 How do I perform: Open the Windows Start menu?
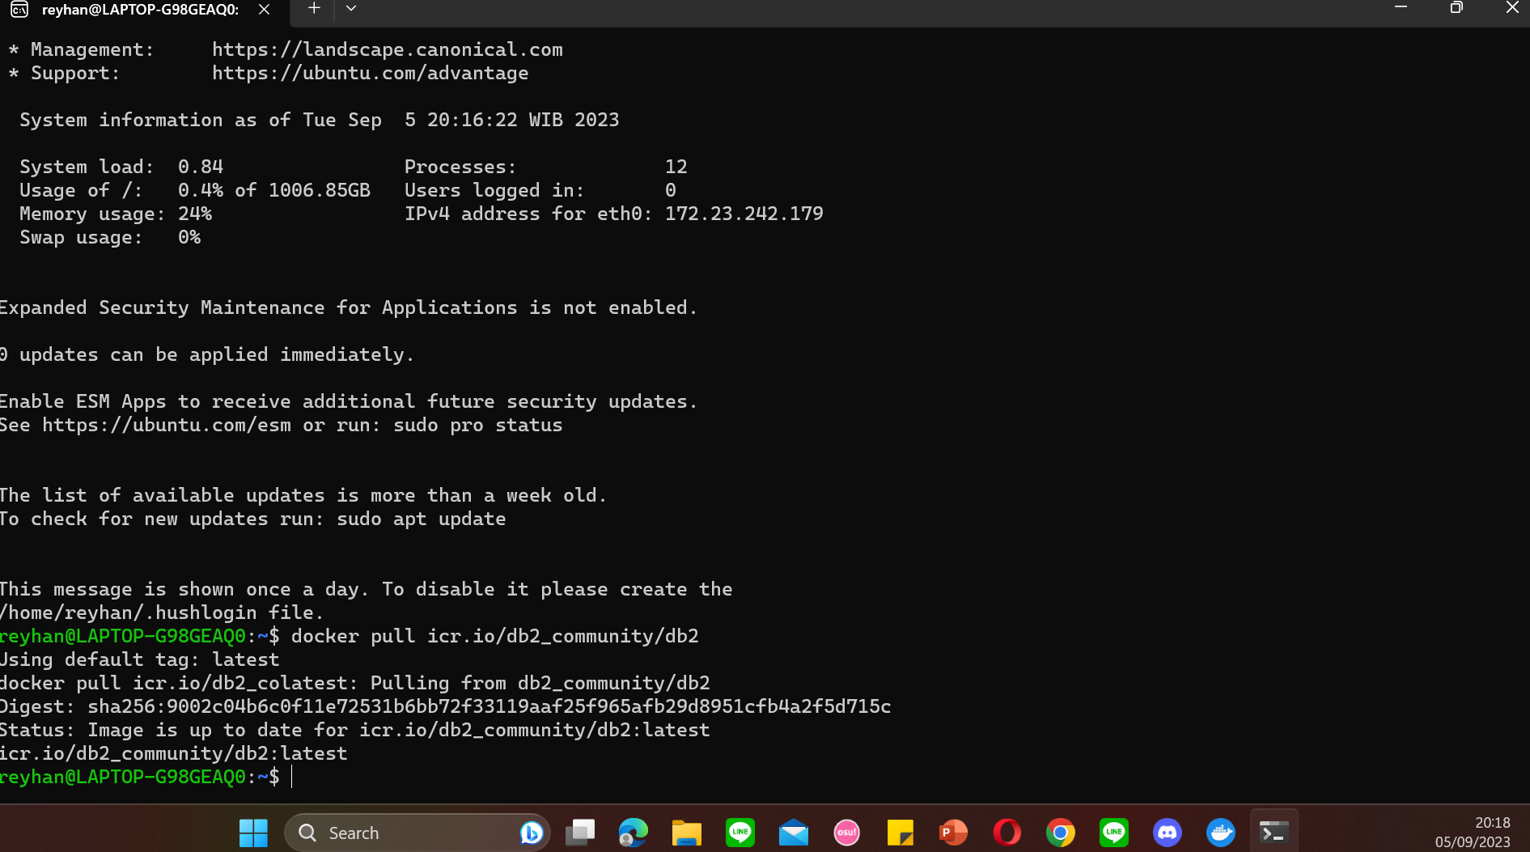pos(253,833)
